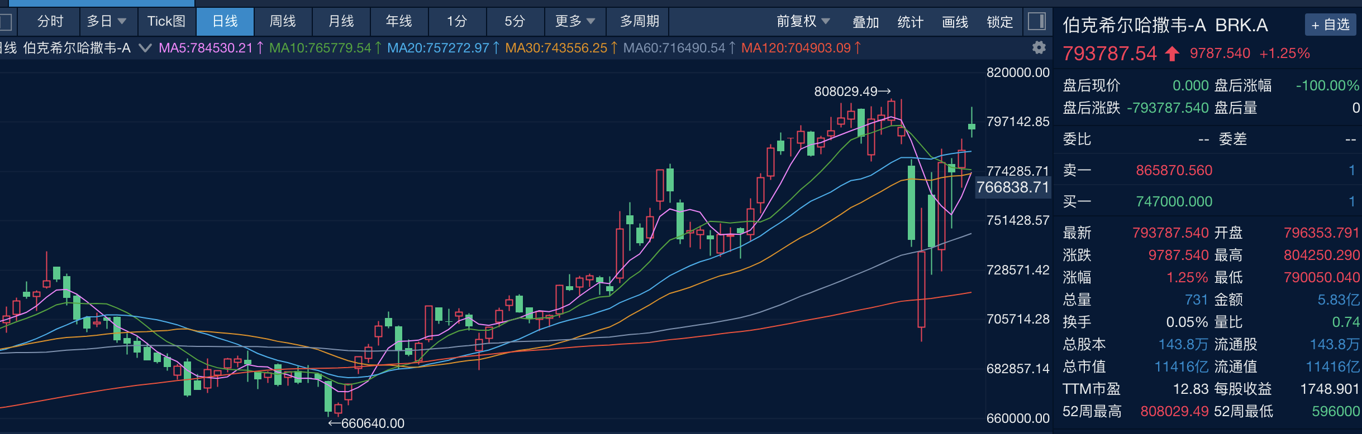Click the 量比 value 0.74
This screenshot has height=434, width=1362.
coord(1346,322)
